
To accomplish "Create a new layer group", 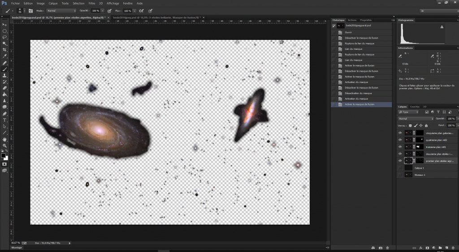I will (440, 248).
